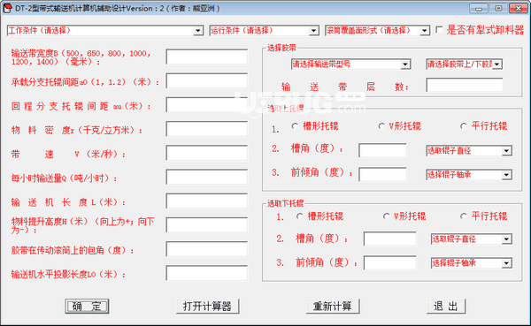Click the application icon in title bar
The width and height of the screenshot is (531, 326).
point(7,8)
